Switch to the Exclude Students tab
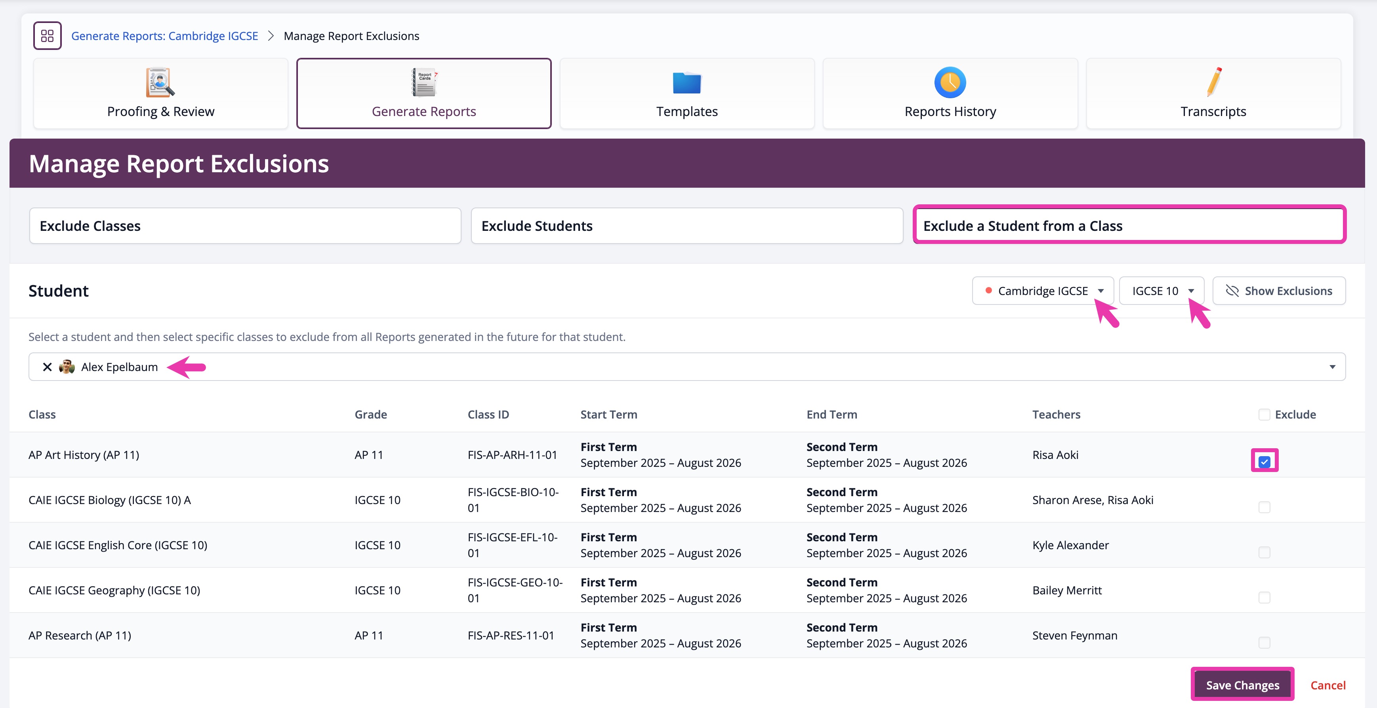The image size is (1377, 708). pos(687,226)
